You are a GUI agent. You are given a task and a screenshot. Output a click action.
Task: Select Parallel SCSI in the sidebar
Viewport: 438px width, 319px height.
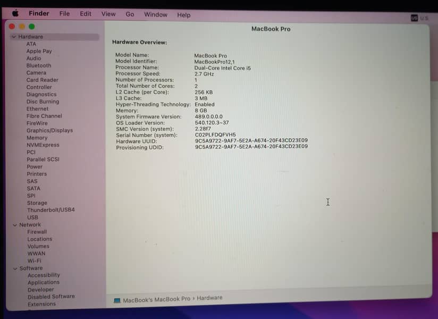43,159
